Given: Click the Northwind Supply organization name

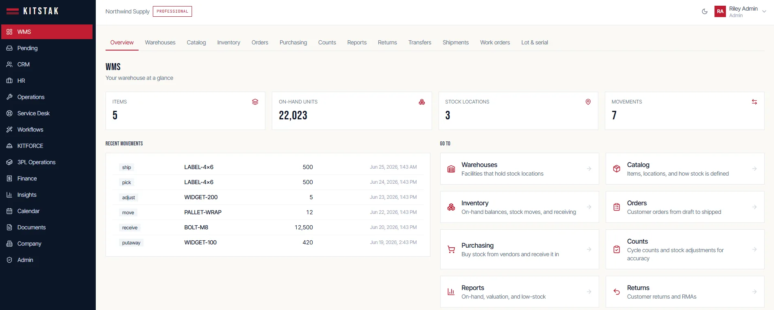Looking at the screenshot, I should 128,11.
